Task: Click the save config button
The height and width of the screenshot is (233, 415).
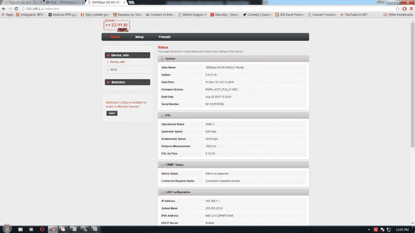Action: click(x=112, y=113)
